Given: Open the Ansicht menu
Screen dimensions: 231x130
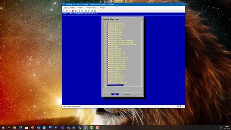Looking at the screenshot, I should click(103, 8).
